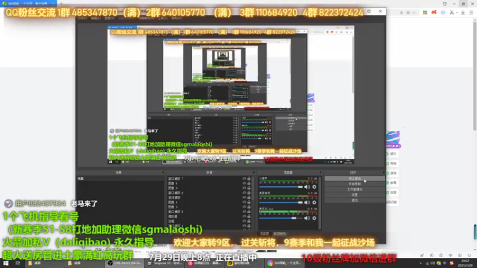Adjust volume slider of first mixer channel
Screen dimensions: 477x268
coord(281,187)
